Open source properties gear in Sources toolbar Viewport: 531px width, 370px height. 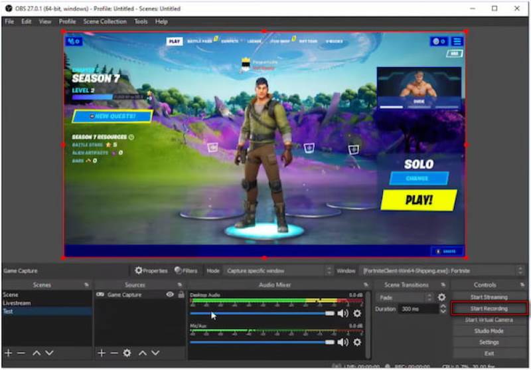coord(127,353)
